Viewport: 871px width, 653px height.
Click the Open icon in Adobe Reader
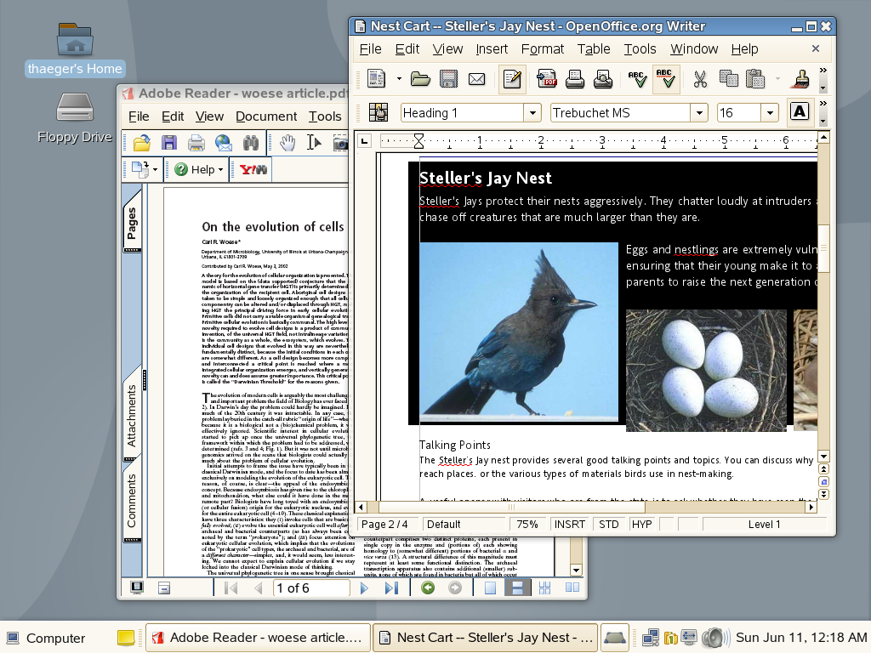[x=142, y=143]
